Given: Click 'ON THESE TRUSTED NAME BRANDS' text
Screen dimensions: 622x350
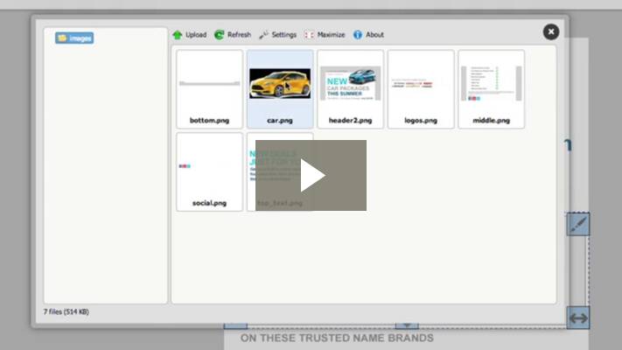Looking at the screenshot, I should (x=337, y=338).
